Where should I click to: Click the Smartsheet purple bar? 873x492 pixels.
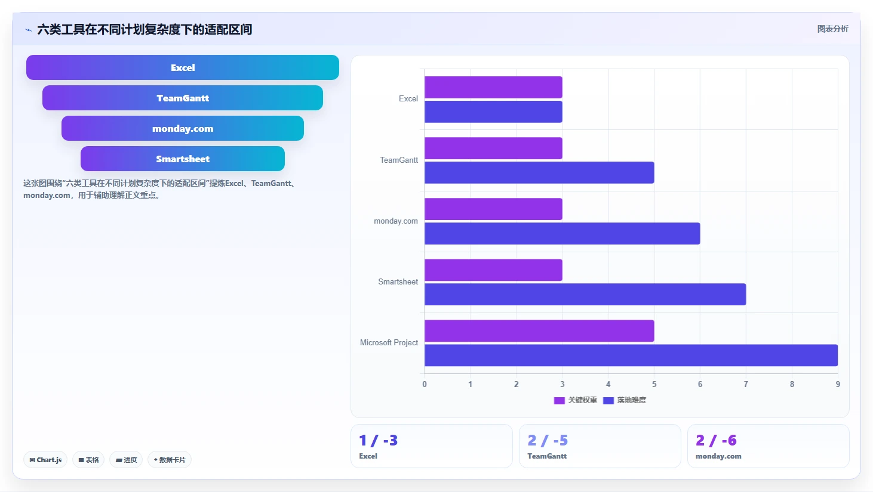click(x=493, y=270)
